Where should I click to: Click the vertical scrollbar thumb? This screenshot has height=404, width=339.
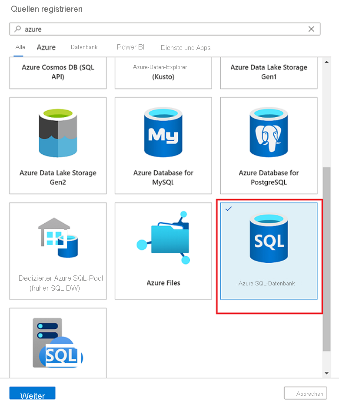click(327, 259)
